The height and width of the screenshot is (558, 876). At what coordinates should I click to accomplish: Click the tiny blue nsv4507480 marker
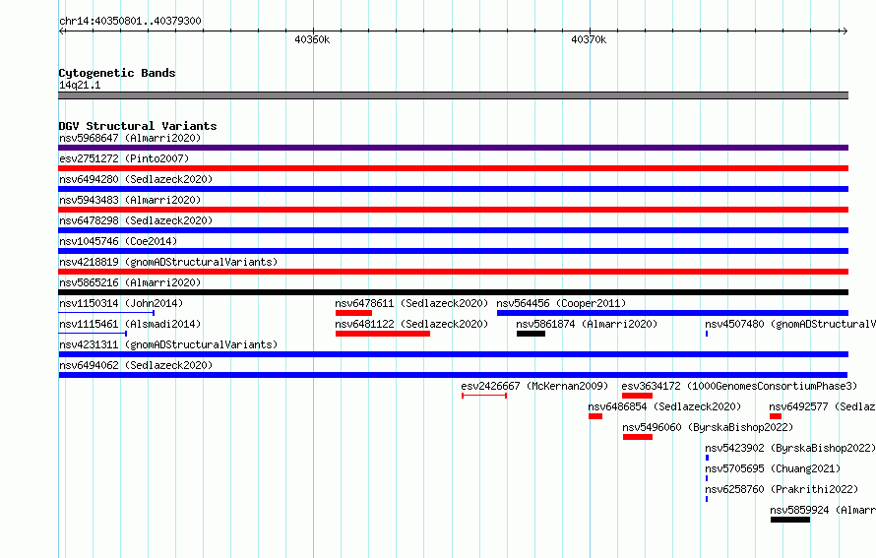pos(707,334)
